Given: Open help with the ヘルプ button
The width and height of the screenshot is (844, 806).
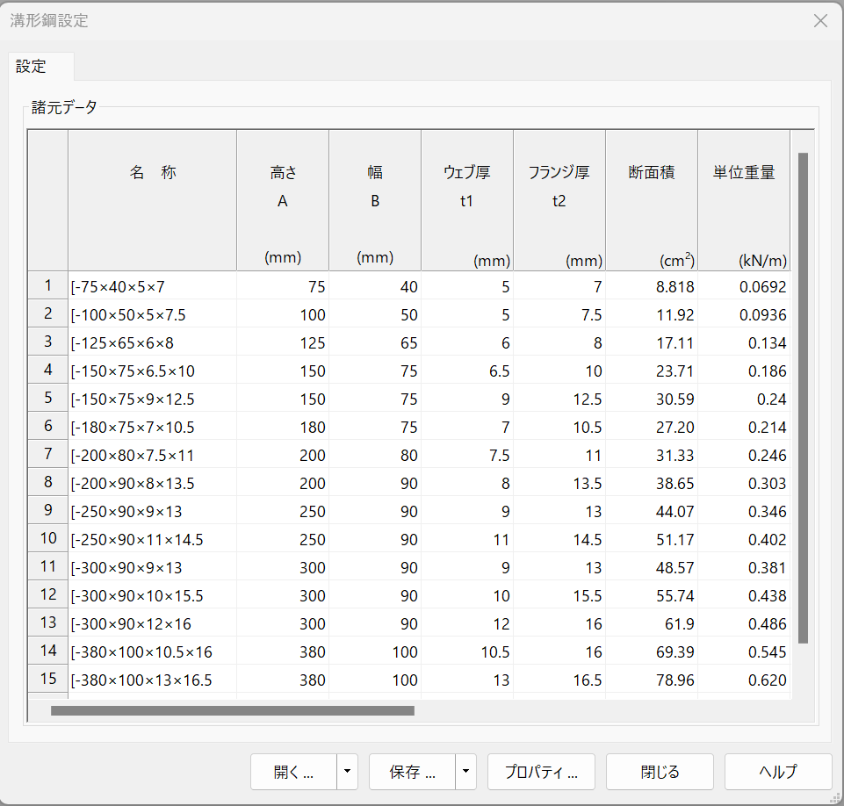Looking at the screenshot, I should (x=778, y=773).
